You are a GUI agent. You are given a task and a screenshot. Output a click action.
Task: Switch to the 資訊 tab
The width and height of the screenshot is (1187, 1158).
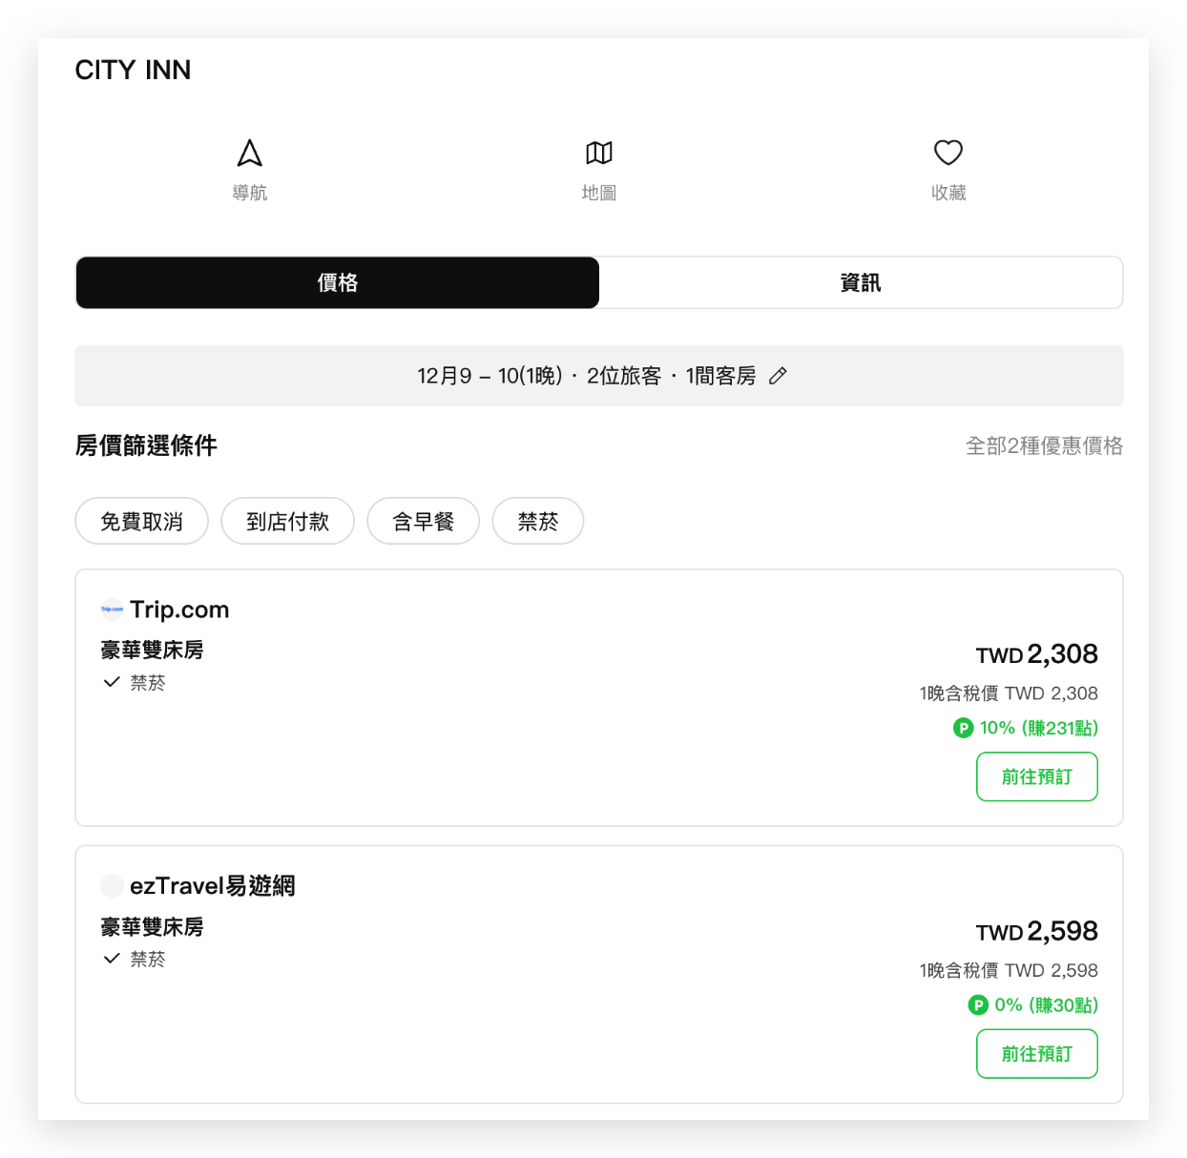[x=860, y=282]
